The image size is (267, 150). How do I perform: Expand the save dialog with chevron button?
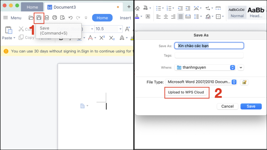(x=241, y=68)
